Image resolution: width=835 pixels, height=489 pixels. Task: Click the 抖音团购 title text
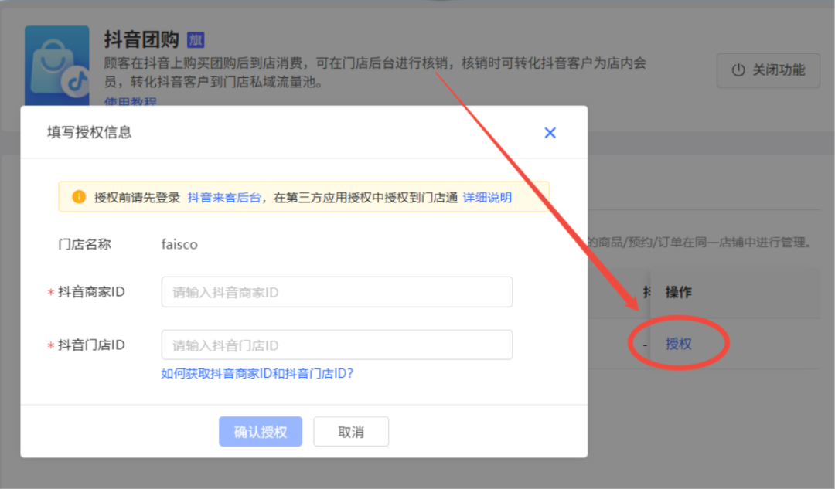(141, 39)
